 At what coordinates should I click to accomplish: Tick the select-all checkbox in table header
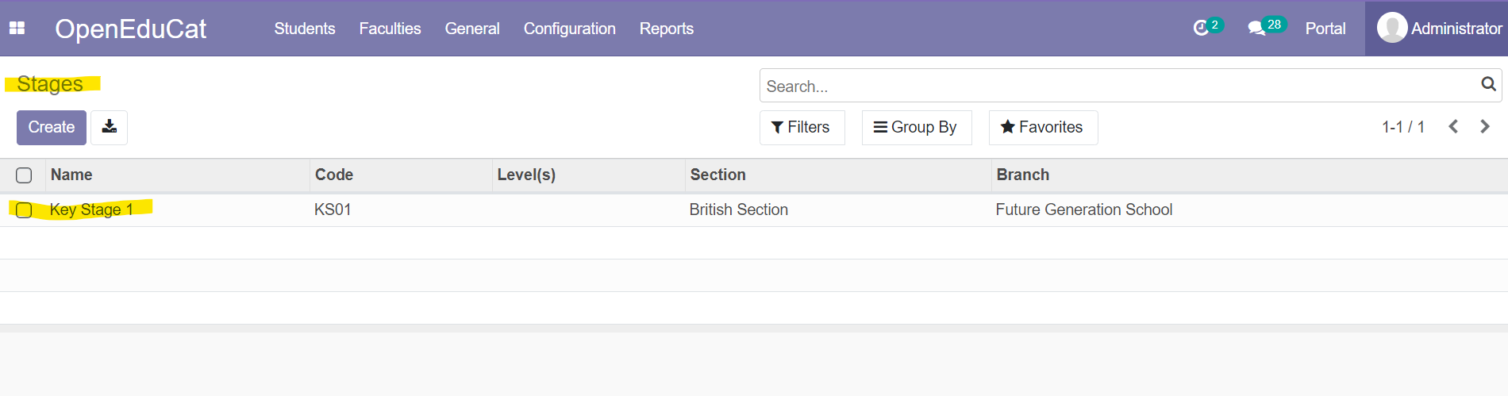(24, 175)
